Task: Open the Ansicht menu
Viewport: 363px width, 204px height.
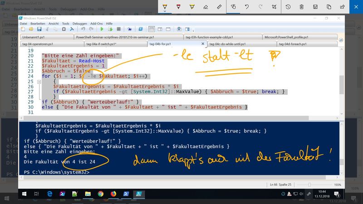Action: [x=54, y=24]
